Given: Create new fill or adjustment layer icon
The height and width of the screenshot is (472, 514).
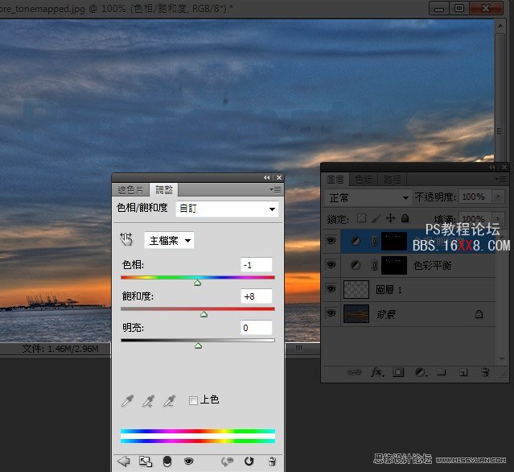Looking at the screenshot, I should pos(421,372).
